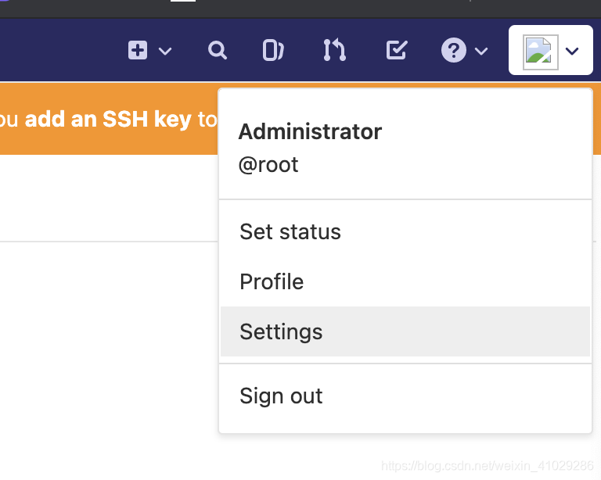Open search with the magnifying glass icon

[x=218, y=50]
